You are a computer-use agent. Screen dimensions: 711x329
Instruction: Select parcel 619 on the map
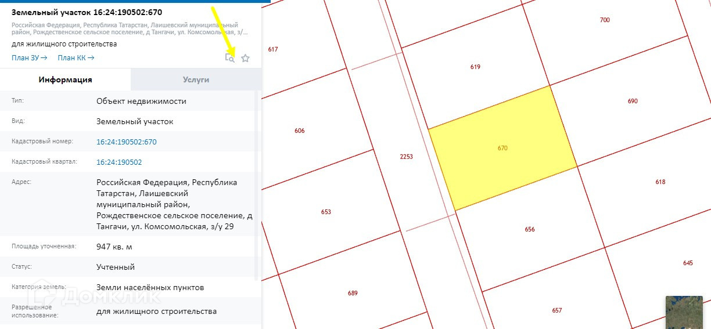[x=475, y=67]
